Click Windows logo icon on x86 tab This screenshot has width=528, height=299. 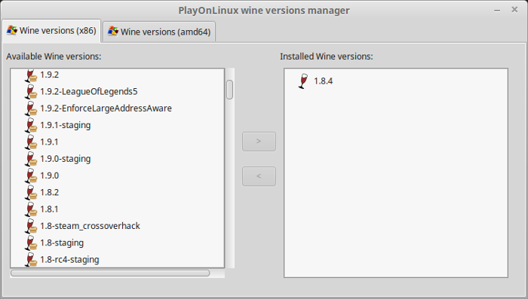pyautogui.click(x=12, y=30)
